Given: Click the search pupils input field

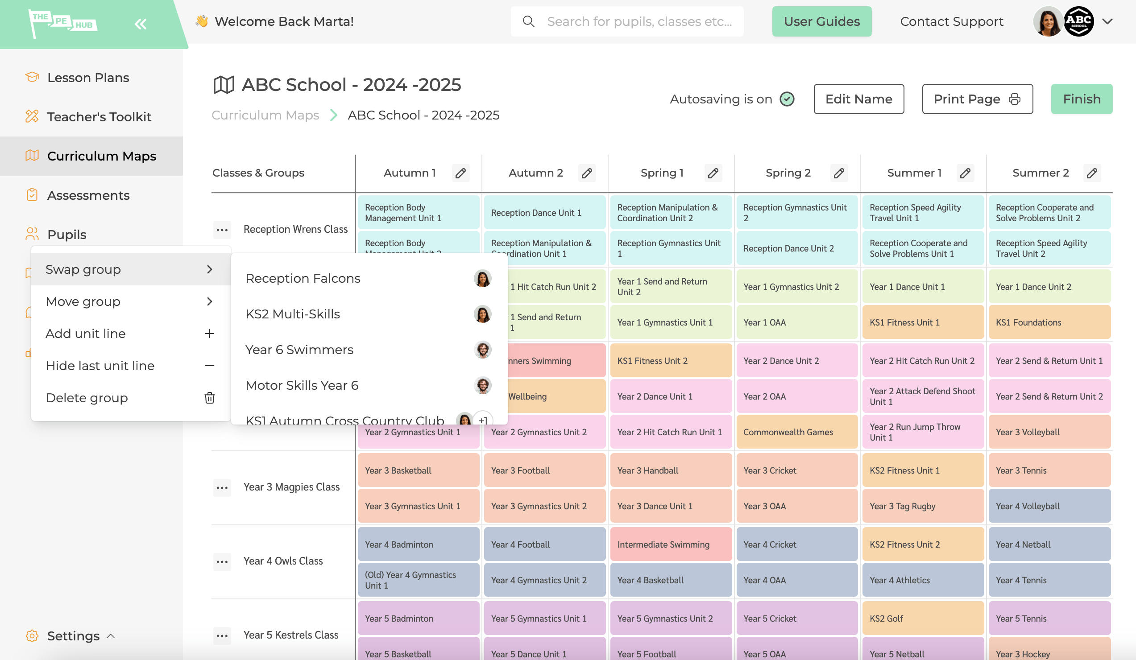Looking at the screenshot, I should click(626, 21).
